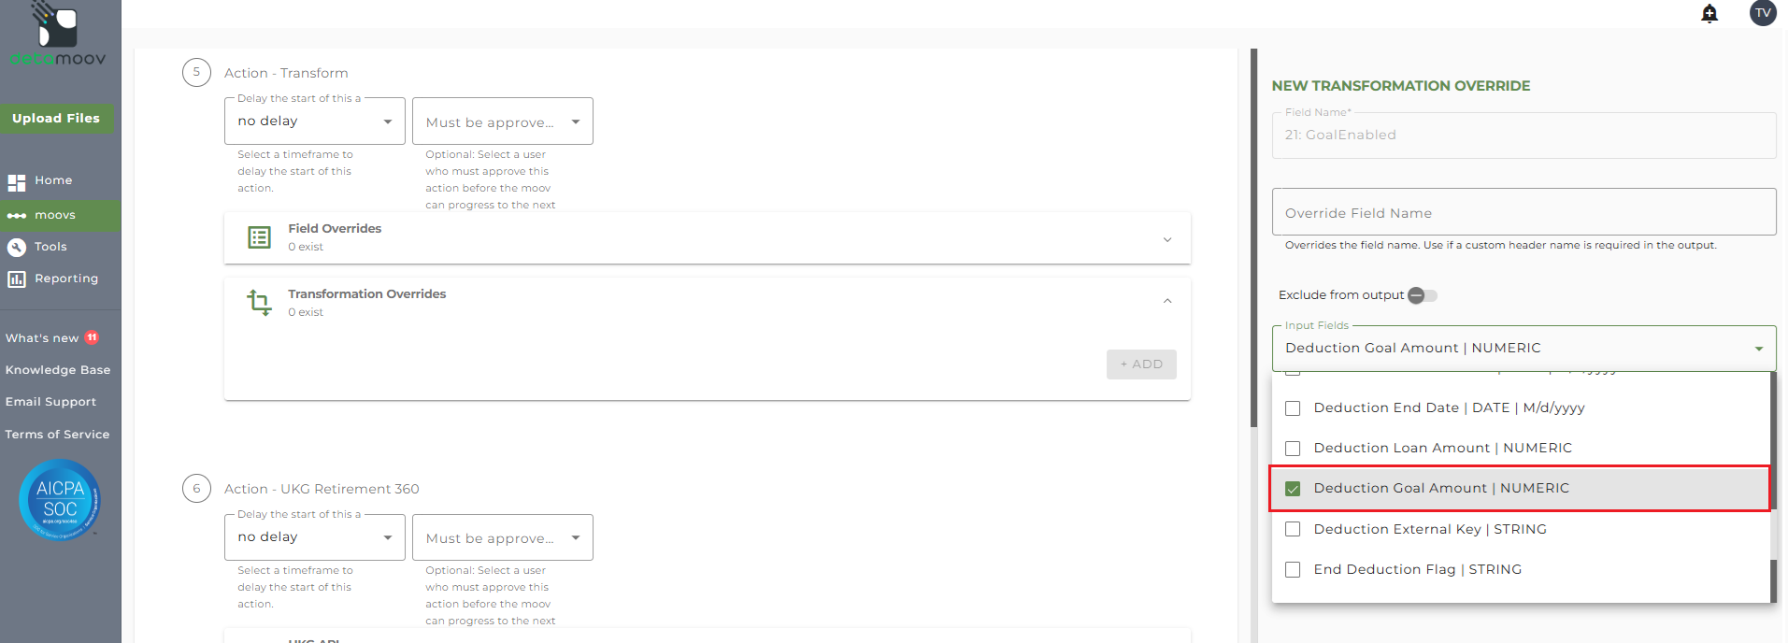
Task: Check Deduction End Date checkbox
Action: pos(1293,408)
